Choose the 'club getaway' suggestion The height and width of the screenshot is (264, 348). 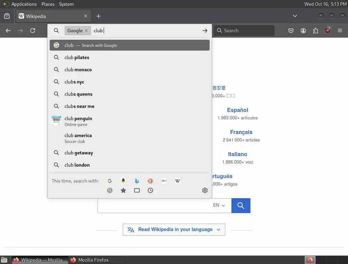point(129,153)
